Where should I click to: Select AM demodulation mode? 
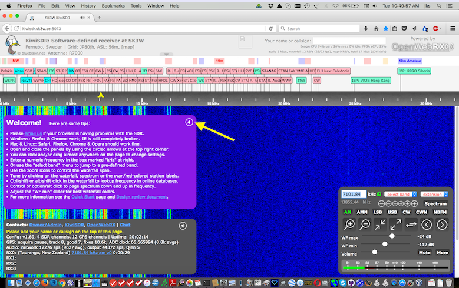click(349, 212)
